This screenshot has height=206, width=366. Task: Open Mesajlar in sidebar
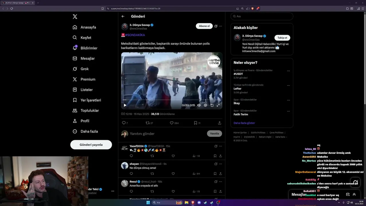[83, 58]
